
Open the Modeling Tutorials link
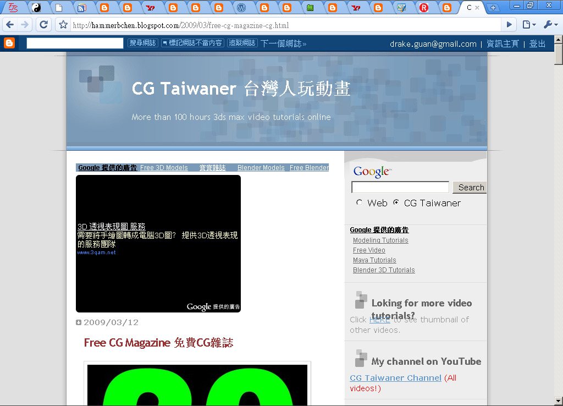click(x=380, y=240)
